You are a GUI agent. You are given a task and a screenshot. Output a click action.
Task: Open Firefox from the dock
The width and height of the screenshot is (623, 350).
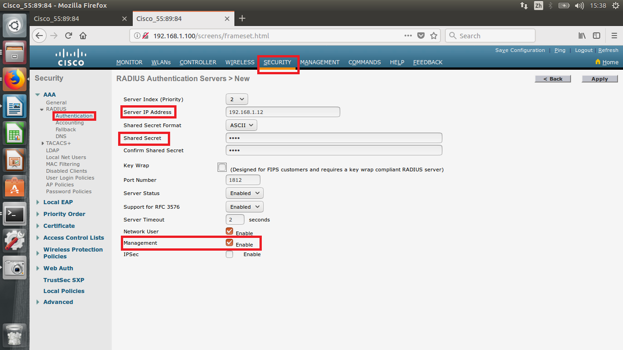15,79
